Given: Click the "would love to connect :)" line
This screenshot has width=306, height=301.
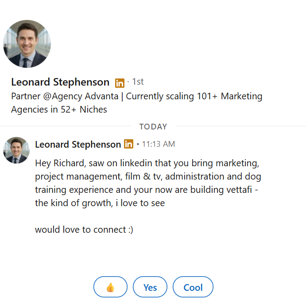Looking at the screenshot, I should pos(84,230).
